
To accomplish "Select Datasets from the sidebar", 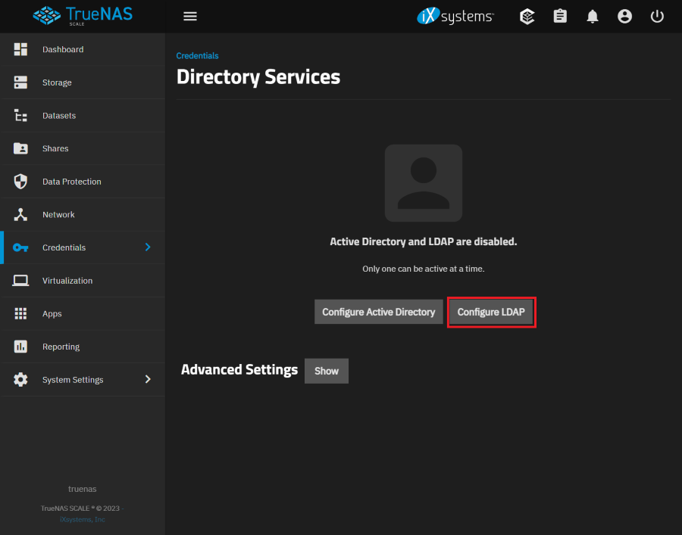I will pyautogui.click(x=59, y=116).
